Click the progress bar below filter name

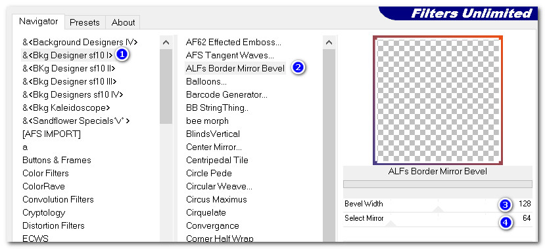[x=438, y=184]
